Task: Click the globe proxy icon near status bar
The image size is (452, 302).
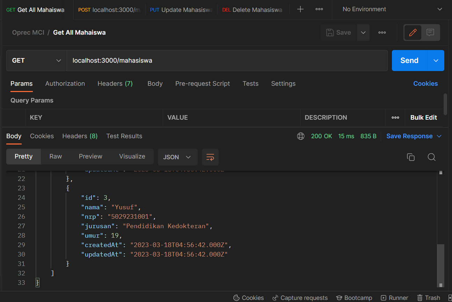Action: (x=301, y=136)
